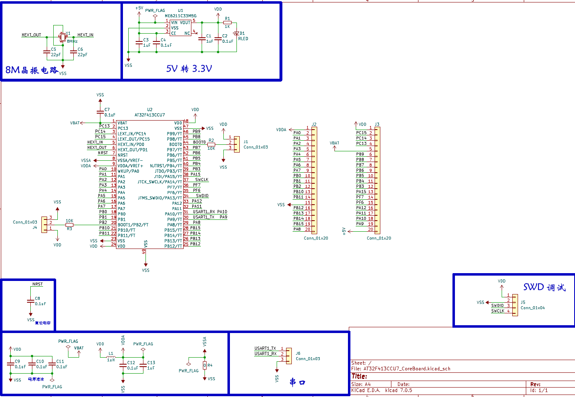The width and height of the screenshot is (575, 397).
Task: Select the R3 10K resistor near J4
Action: pyautogui.click(x=69, y=225)
